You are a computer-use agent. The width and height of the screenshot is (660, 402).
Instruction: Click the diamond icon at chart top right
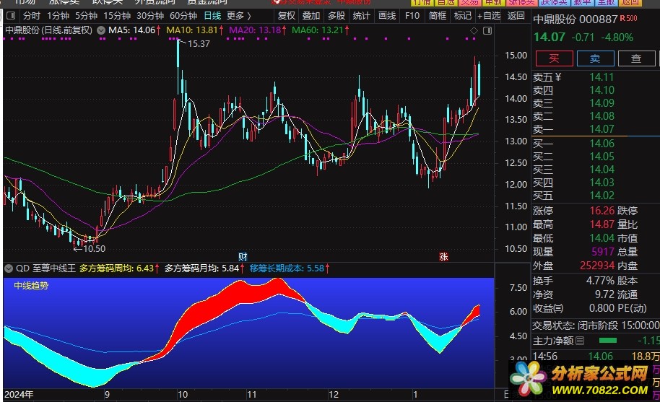click(x=474, y=31)
